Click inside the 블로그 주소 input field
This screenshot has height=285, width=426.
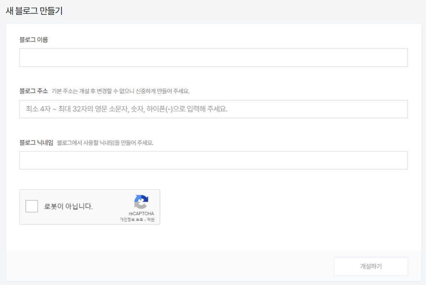point(213,109)
